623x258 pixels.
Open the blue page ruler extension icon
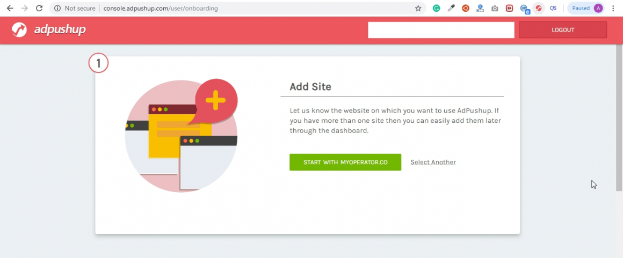pos(480,8)
